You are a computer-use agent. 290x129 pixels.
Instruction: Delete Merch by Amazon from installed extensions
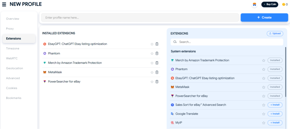(157, 63)
